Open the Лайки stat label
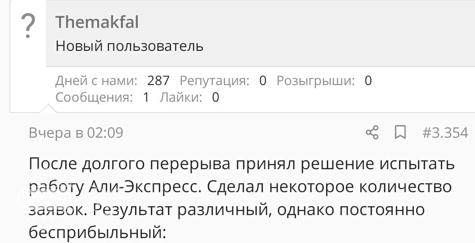 (181, 98)
